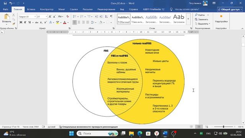245x138 pixels.
Task: Increase indent in the paragraph group
Action: 101,16
